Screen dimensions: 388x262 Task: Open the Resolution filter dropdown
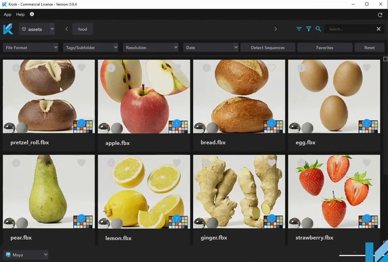click(151, 48)
